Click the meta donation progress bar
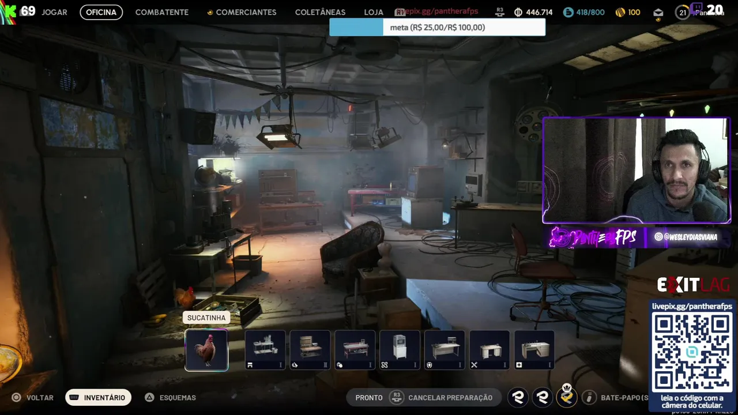 pos(437,27)
